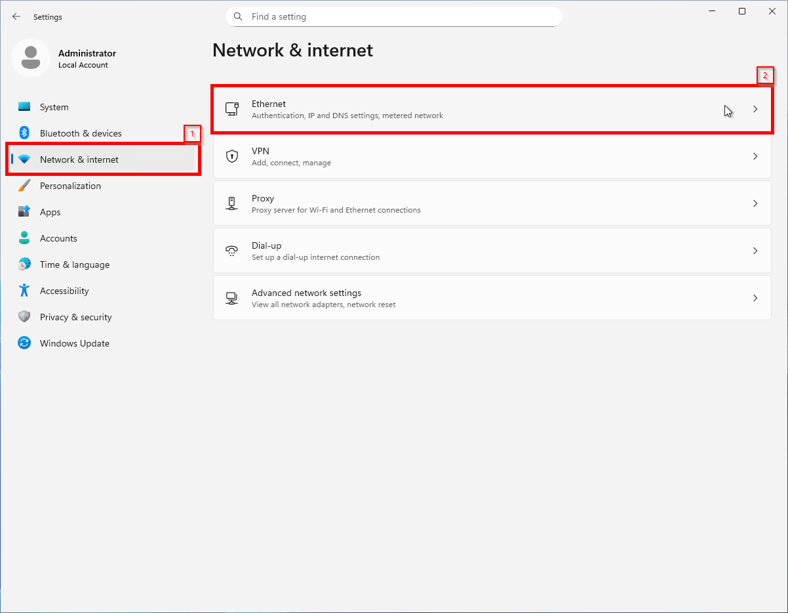Screen dimensions: 788x613
Task: Click the back arrow in the Settings header
Action: coord(16,16)
